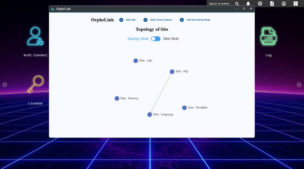Viewport: 304px width, 169px height.
Task: Click the date and time display
Action: (x=219, y=4)
